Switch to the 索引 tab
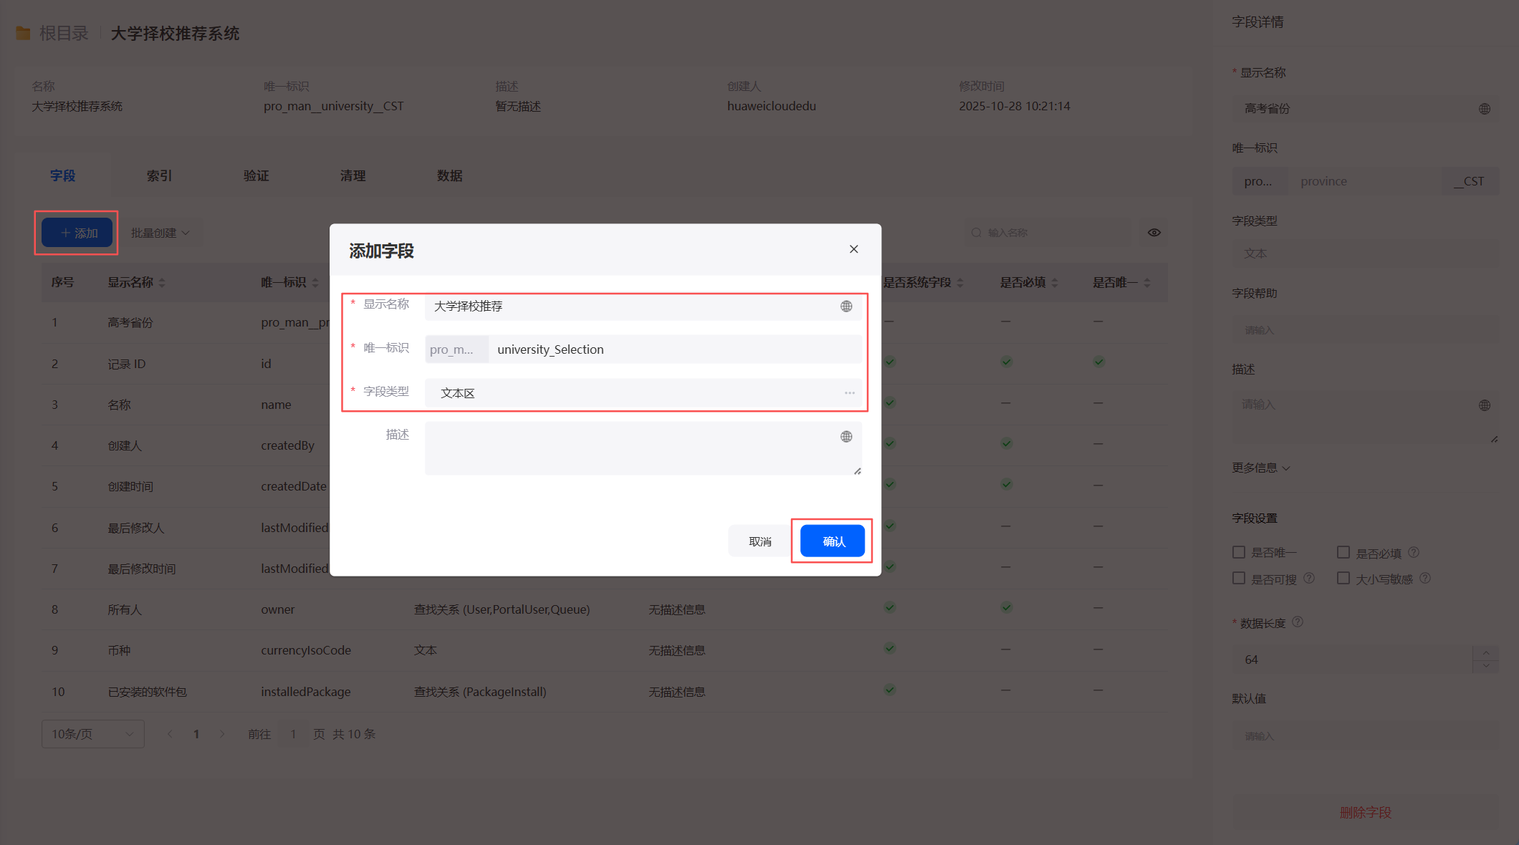 159,175
